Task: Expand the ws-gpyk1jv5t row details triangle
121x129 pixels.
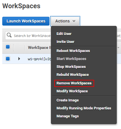Action: click(x=19, y=59)
